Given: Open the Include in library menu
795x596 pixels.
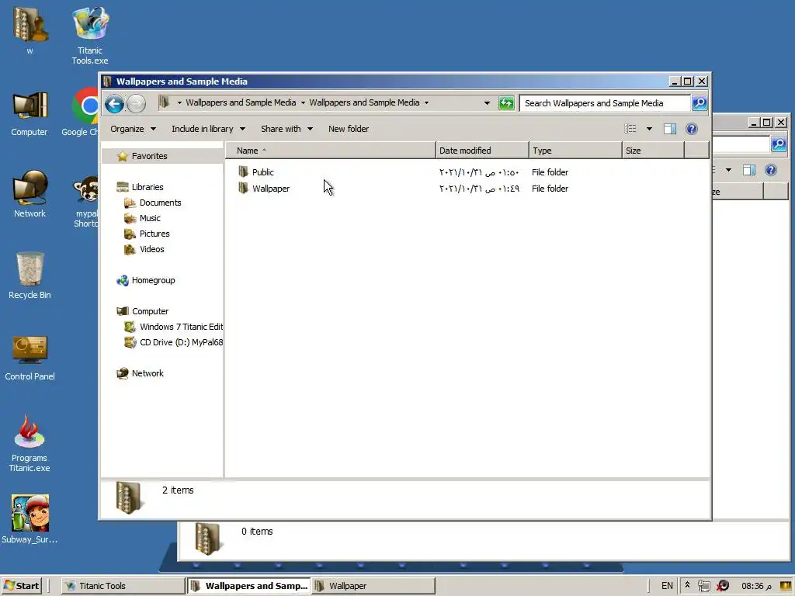Looking at the screenshot, I should coord(208,129).
